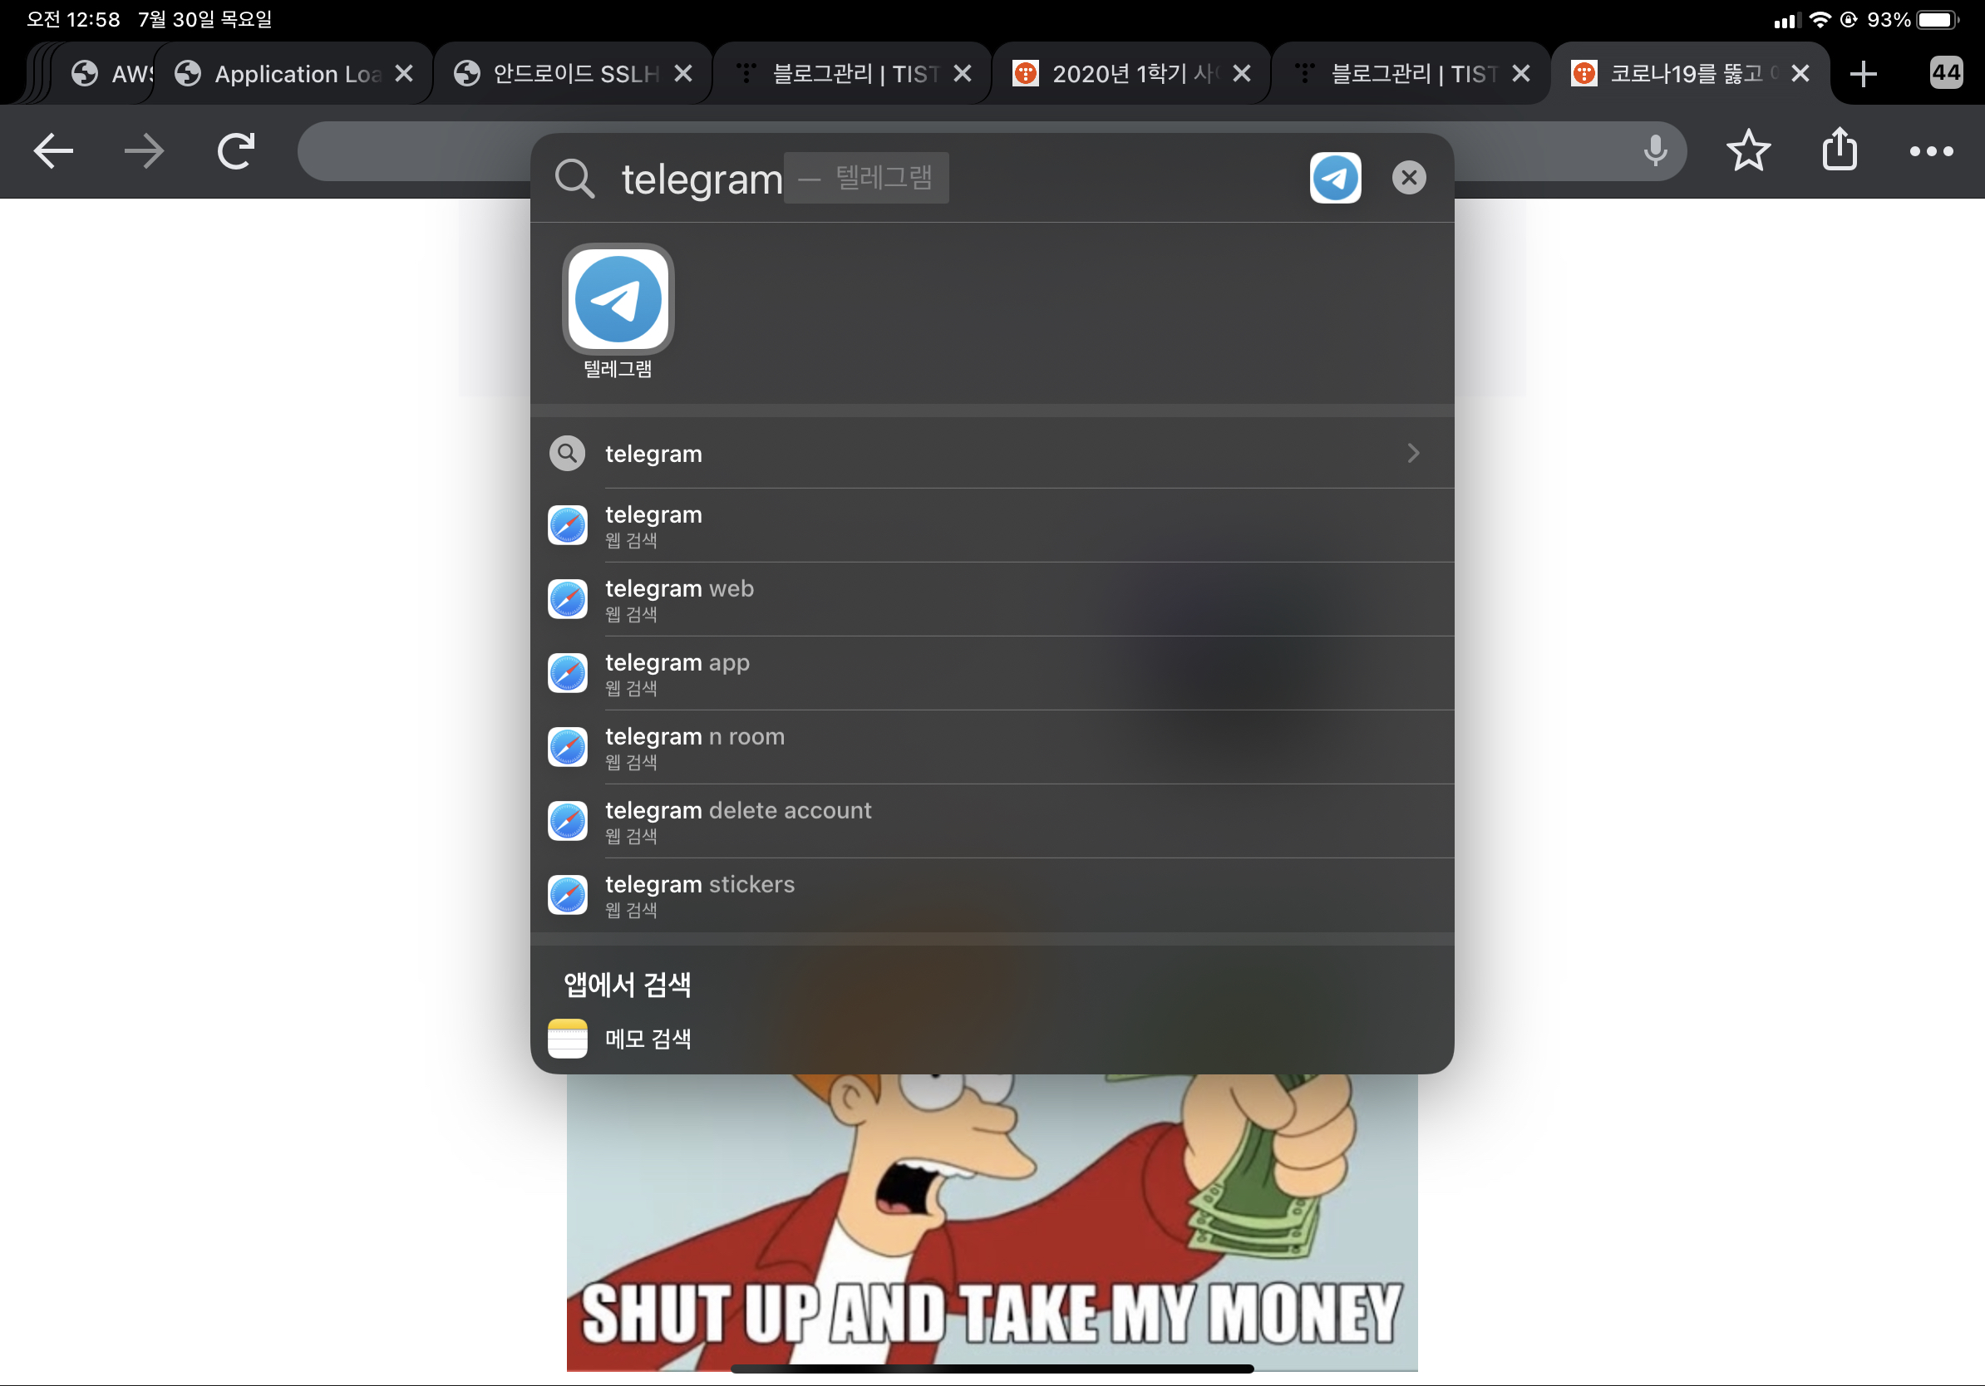Search in Notes with 메모 검색
This screenshot has width=1985, height=1386.
tap(647, 1039)
